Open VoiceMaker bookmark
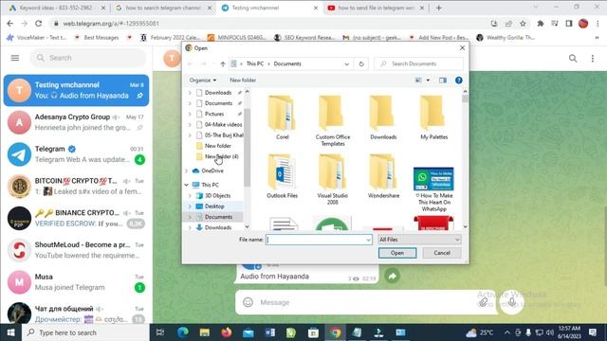 click(36, 38)
